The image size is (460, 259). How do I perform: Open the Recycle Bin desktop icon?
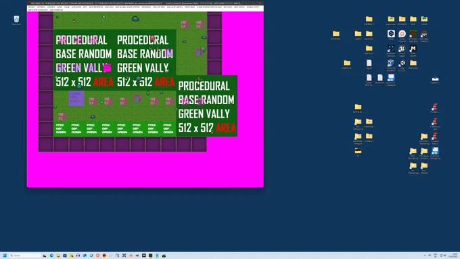[16, 20]
